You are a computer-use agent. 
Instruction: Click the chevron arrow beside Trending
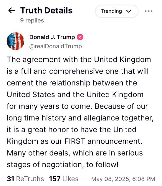tap(129, 11)
